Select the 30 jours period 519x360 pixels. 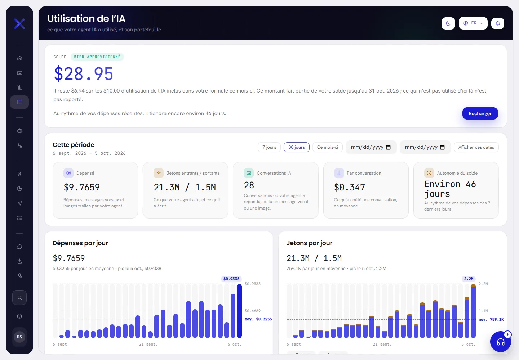coord(297,147)
